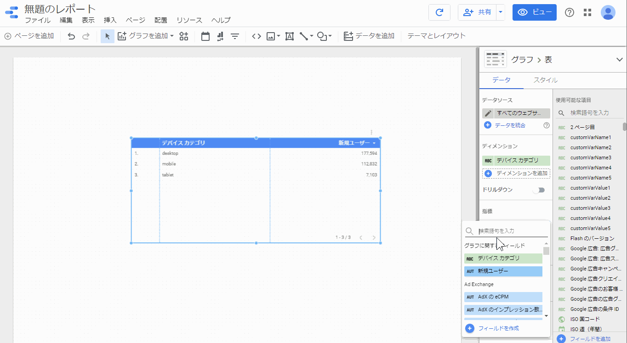The width and height of the screenshot is (627, 343).
Task: Click データを追加 button
Action: pos(369,36)
